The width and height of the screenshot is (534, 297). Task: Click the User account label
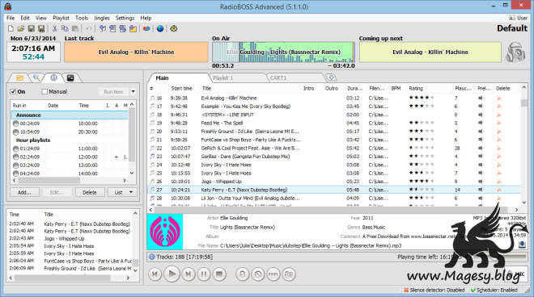click(x=518, y=18)
